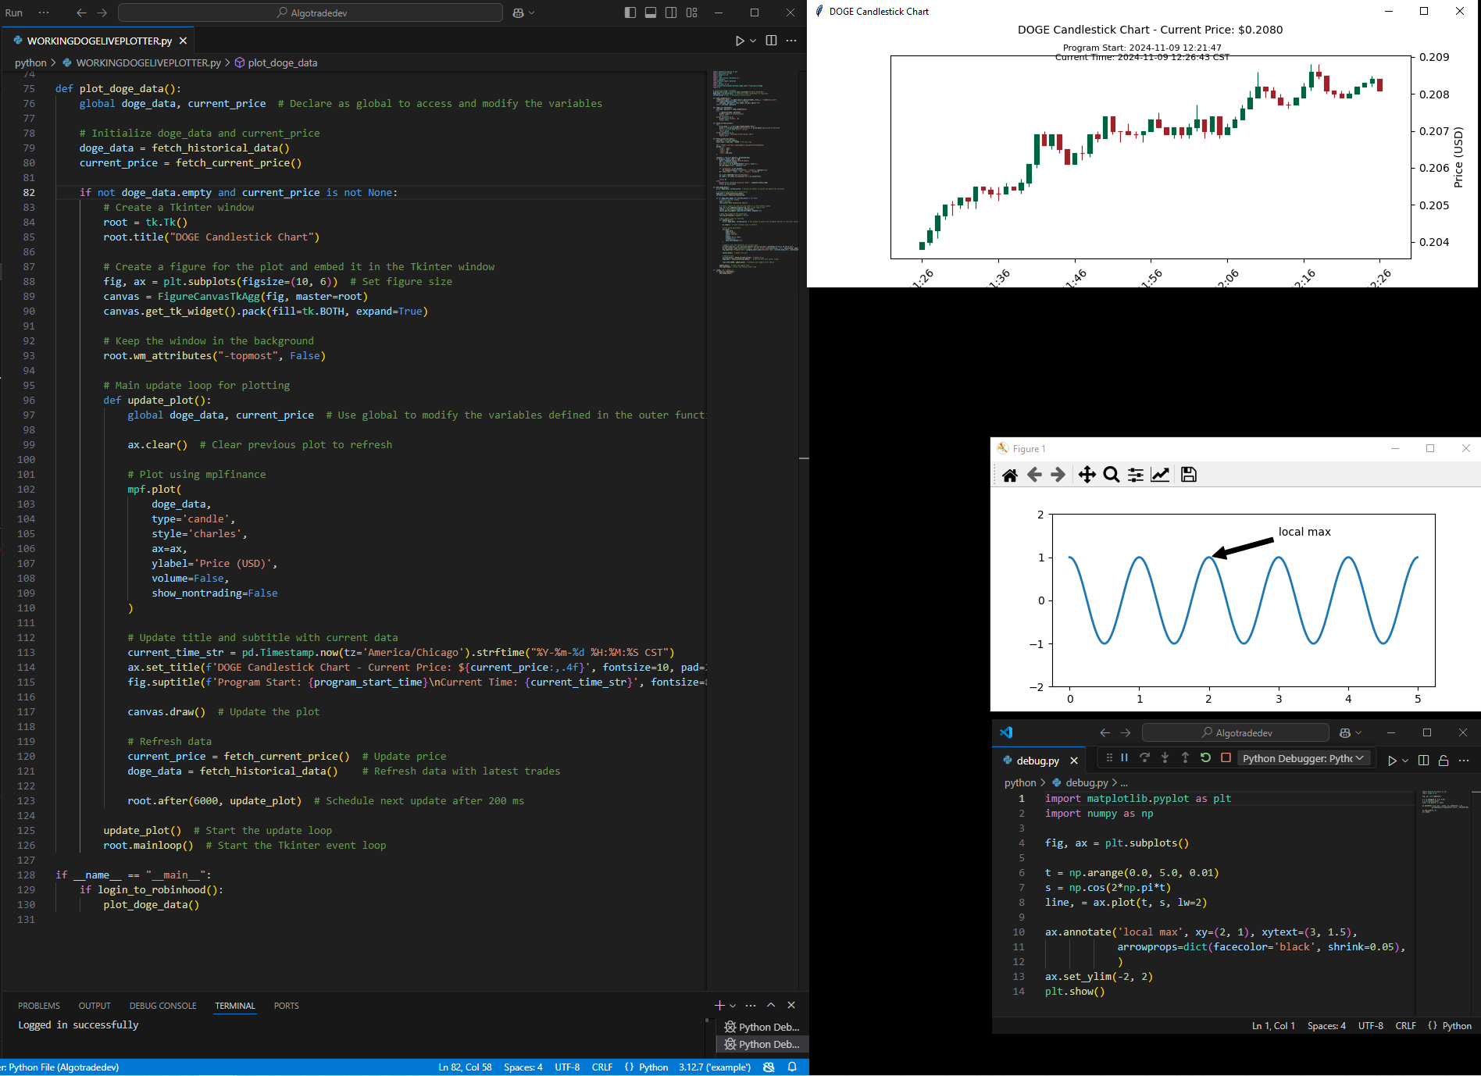Open the Configure subplots tool
Screen dimensions: 1481x1076
coord(1136,475)
